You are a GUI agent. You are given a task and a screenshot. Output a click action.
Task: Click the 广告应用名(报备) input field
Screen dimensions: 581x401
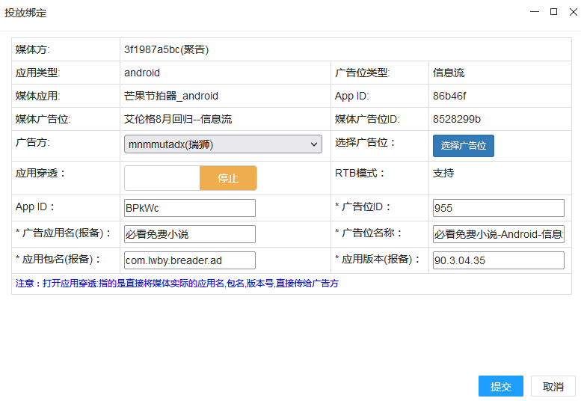tap(190, 234)
